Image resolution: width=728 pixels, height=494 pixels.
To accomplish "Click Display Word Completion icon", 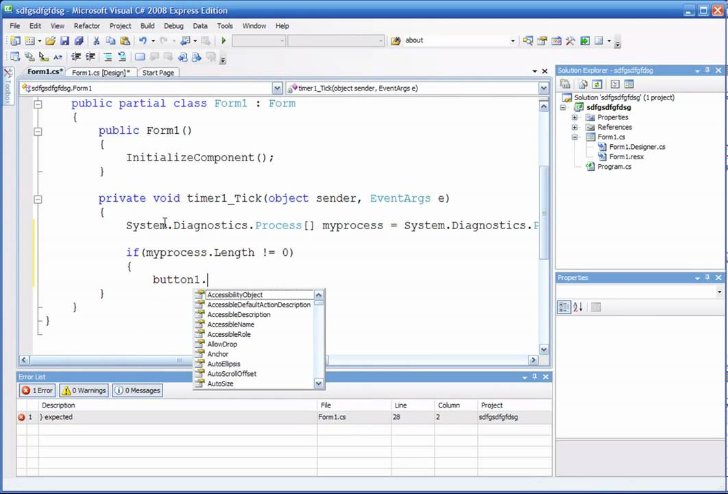I will click(x=58, y=57).
